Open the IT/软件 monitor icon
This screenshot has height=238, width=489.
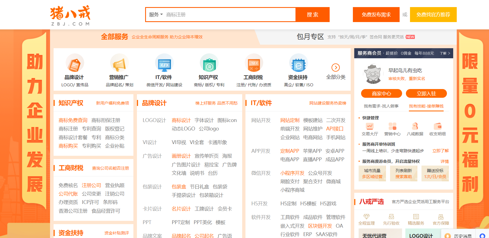164,63
